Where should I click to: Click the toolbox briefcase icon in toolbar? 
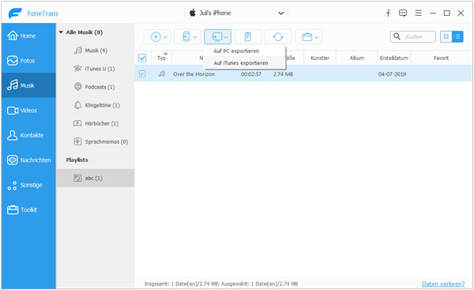[307, 37]
